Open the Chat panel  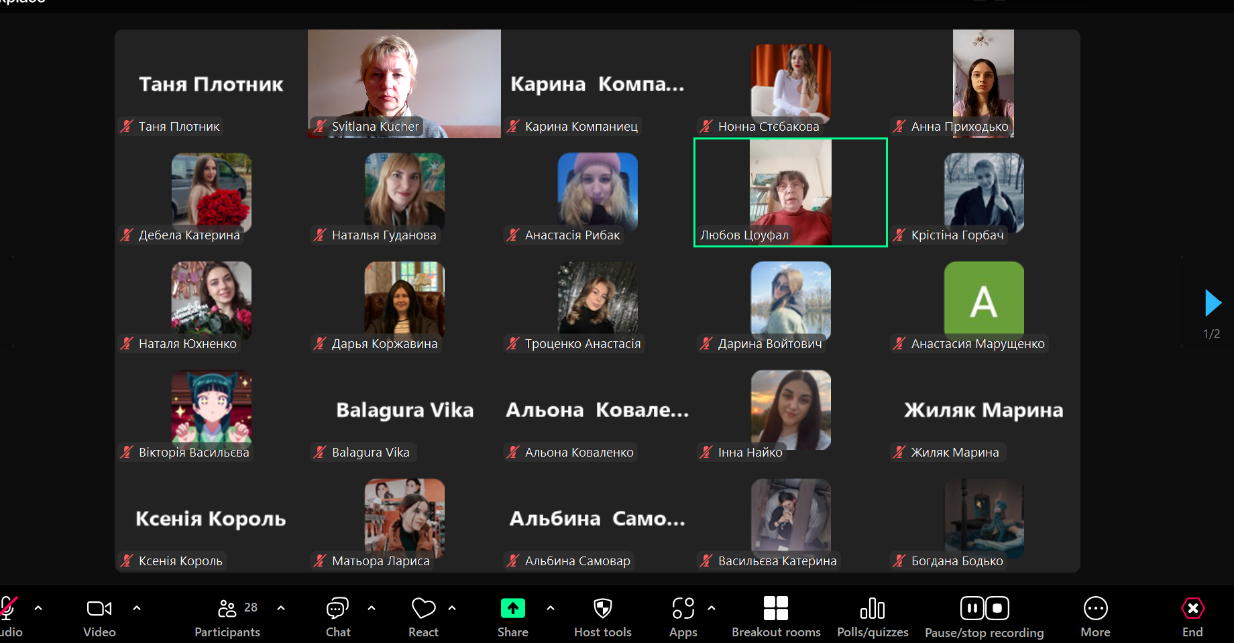337,616
